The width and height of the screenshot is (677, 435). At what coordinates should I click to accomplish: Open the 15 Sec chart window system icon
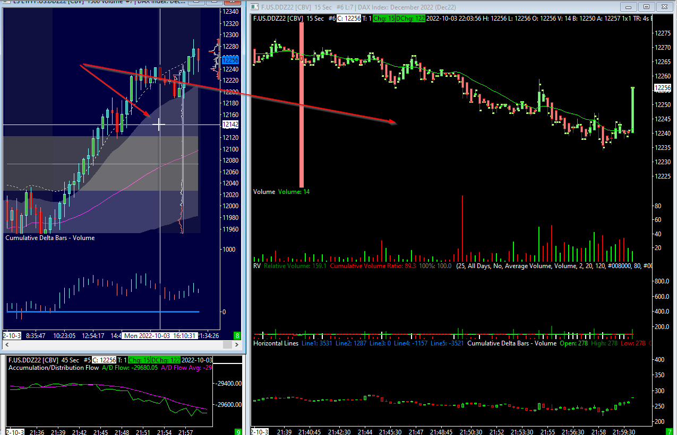[254, 7]
